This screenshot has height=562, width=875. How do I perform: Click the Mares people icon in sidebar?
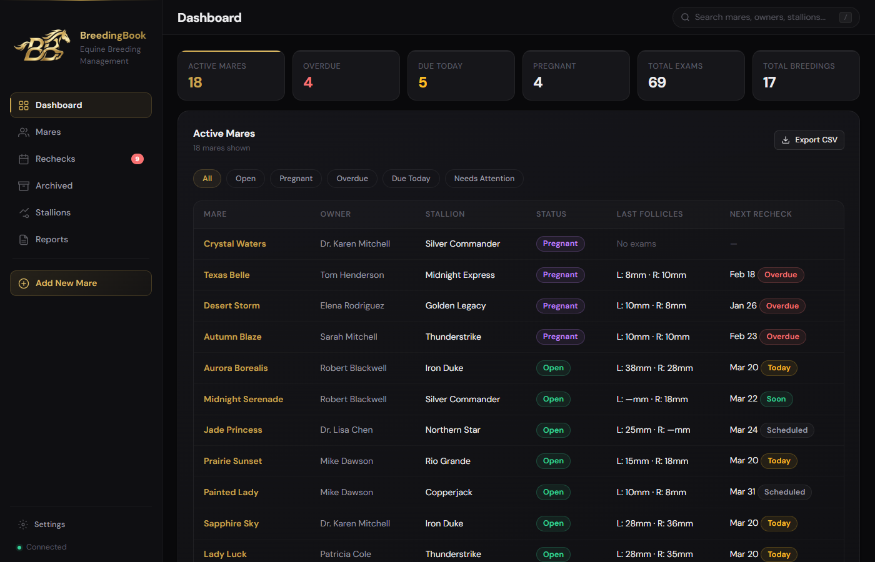[24, 132]
